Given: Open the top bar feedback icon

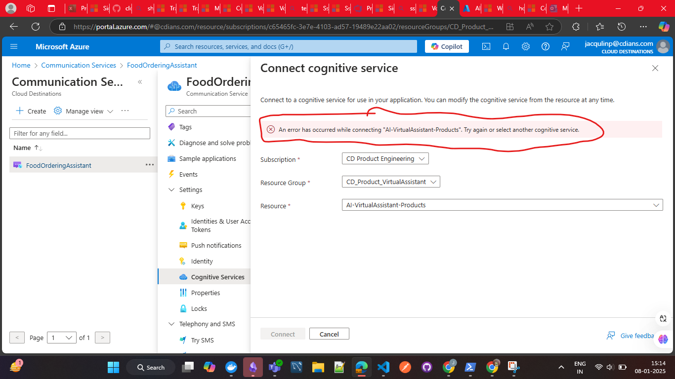Looking at the screenshot, I should click(565, 46).
